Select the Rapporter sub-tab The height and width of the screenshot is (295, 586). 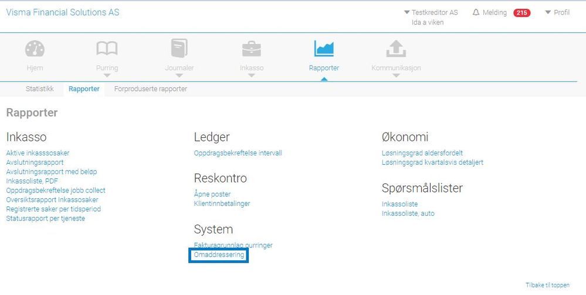[x=84, y=89]
